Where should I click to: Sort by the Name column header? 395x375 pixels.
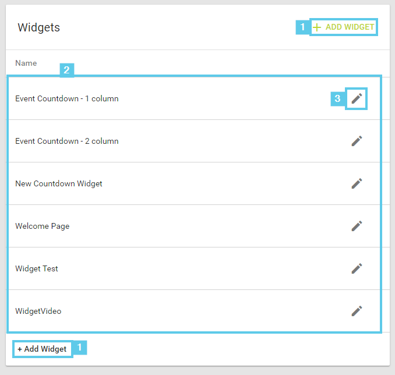coord(26,63)
